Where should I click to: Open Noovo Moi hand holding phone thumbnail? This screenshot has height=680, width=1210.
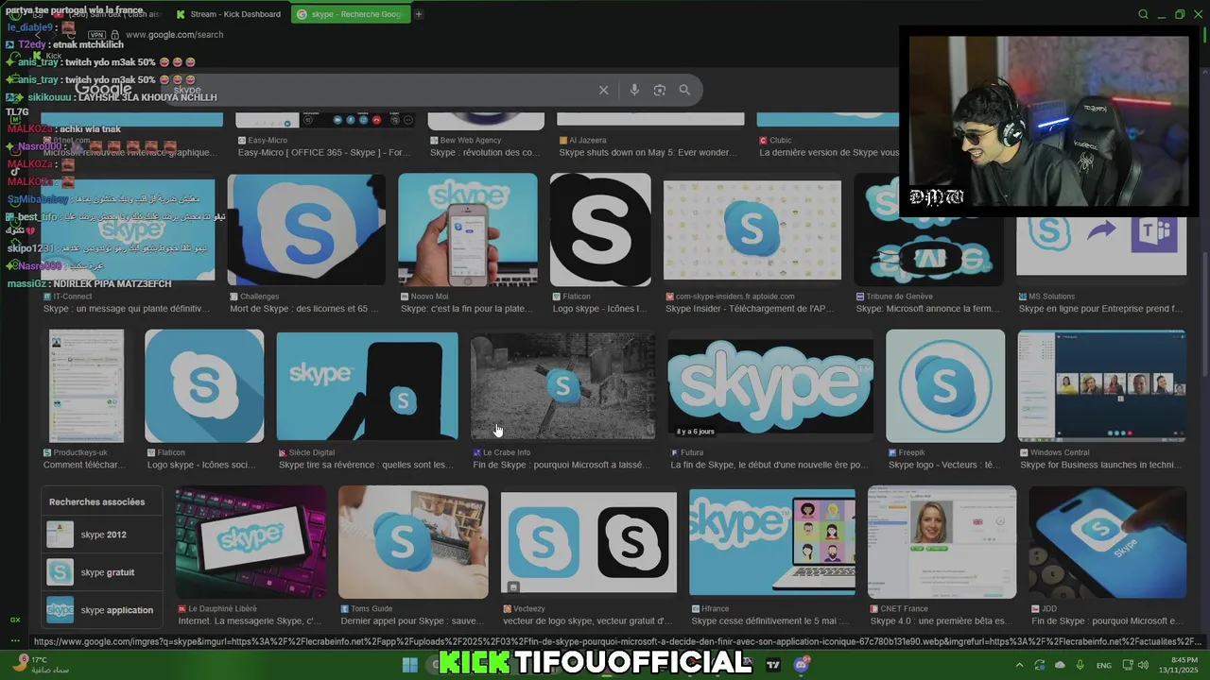click(x=467, y=229)
